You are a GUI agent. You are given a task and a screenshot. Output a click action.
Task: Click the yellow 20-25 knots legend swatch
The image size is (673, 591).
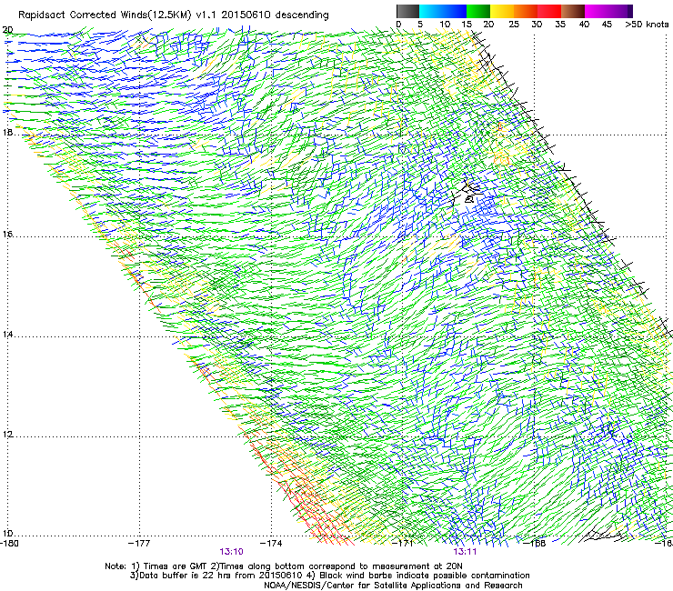click(x=502, y=11)
